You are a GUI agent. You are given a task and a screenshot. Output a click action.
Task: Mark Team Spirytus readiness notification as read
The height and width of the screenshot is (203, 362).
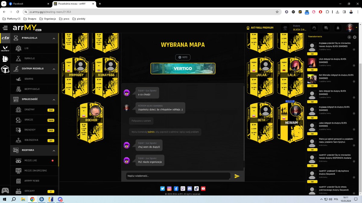tap(354, 145)
